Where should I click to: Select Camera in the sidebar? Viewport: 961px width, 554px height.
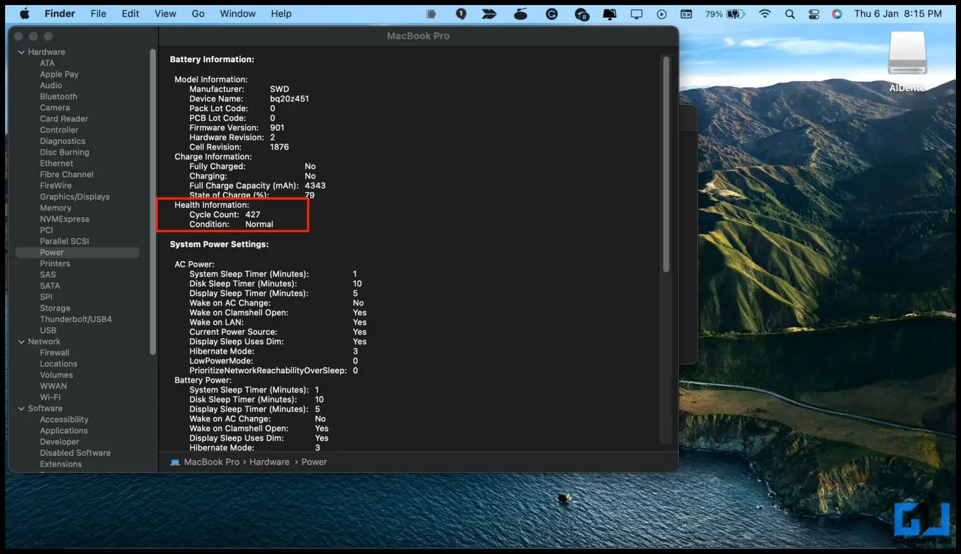[x=55, y=108]
